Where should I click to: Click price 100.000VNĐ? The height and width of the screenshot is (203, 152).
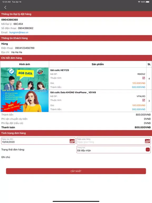pos(139,105)
